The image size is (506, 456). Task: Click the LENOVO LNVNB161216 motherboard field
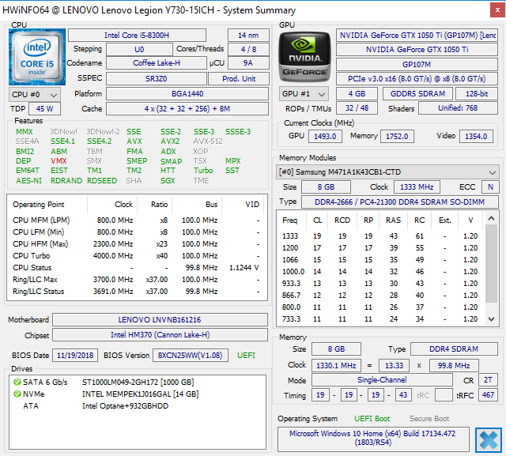coord(160,320)
